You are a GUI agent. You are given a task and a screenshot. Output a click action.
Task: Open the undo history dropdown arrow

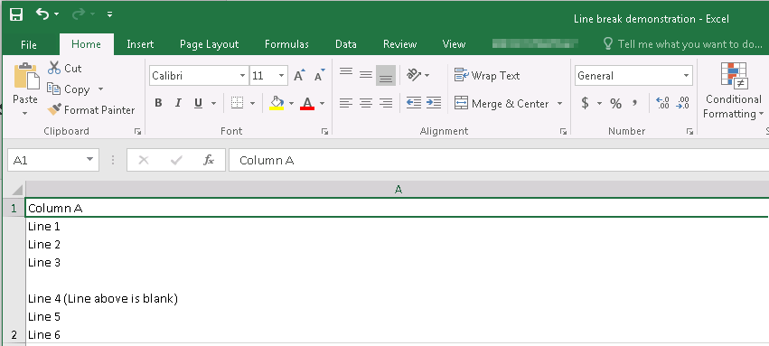click(x=56, y=14)
